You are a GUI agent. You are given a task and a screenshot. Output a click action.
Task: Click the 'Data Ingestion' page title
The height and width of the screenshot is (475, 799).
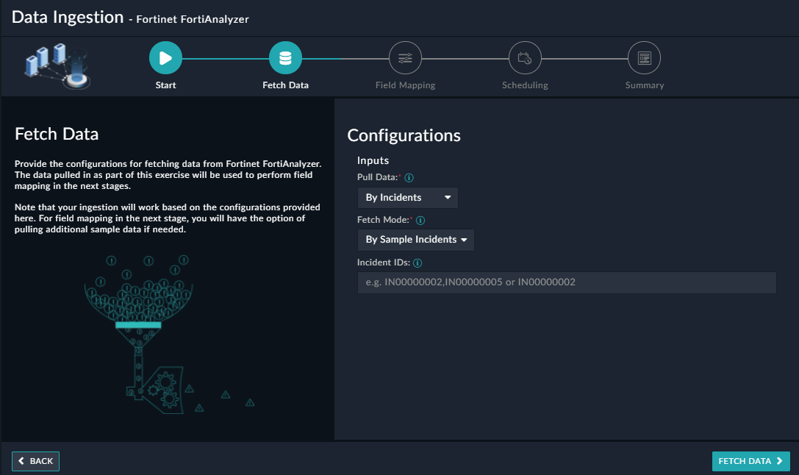coord(68,17)
